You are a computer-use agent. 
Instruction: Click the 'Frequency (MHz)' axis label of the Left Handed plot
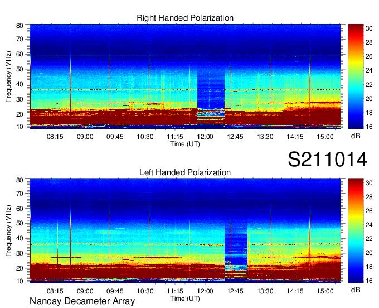pyautogui.click(x=8, y=231)
